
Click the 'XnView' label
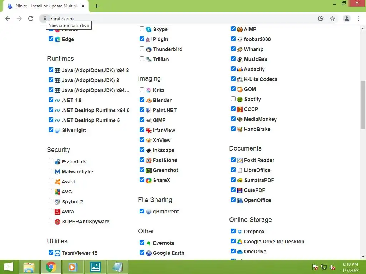click(162, 141)
